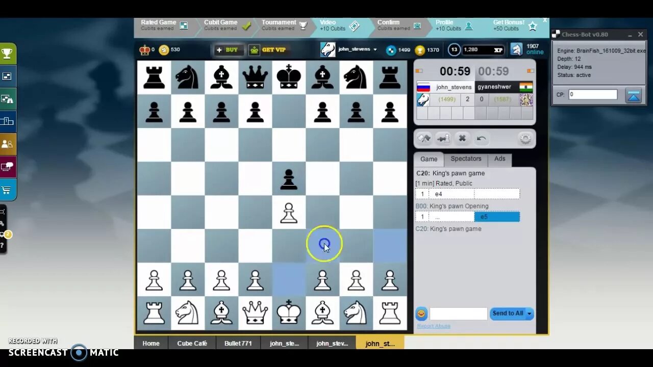The image size is (653, 367).
Task: Click the CP input field in Chess-Bot
Action: coord(593,94)
